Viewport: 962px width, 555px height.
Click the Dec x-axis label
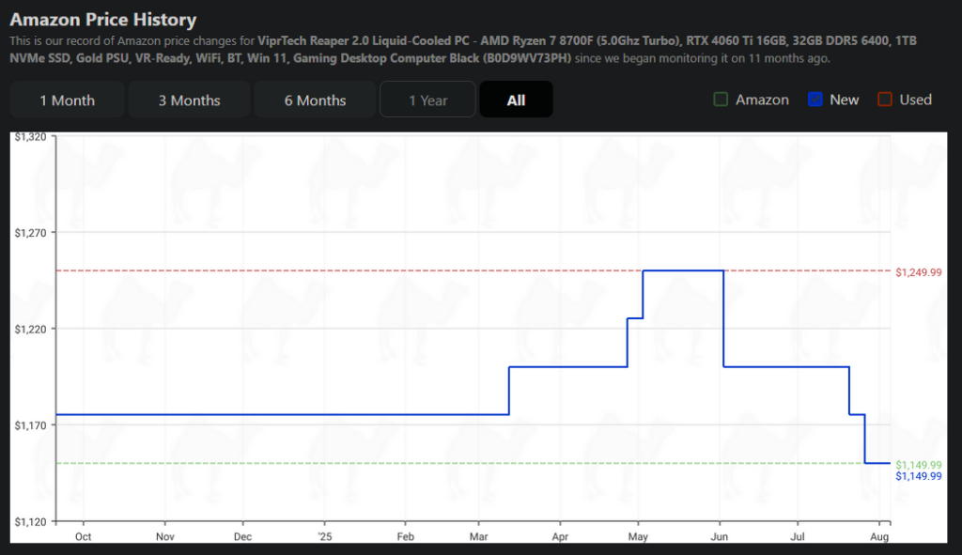pos(243,536)
